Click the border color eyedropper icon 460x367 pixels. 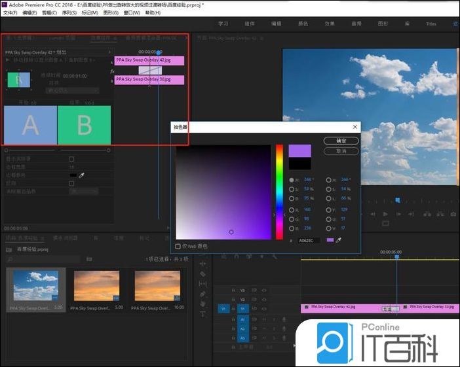click(82, 175)
